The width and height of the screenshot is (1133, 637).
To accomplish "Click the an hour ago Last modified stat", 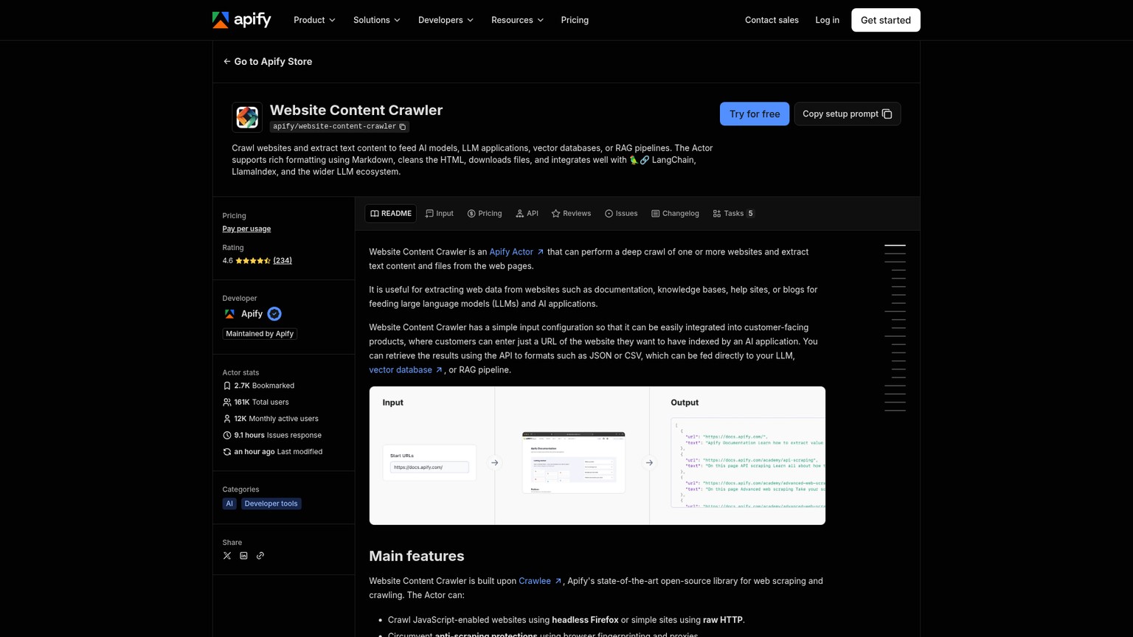I will (273, 452).
